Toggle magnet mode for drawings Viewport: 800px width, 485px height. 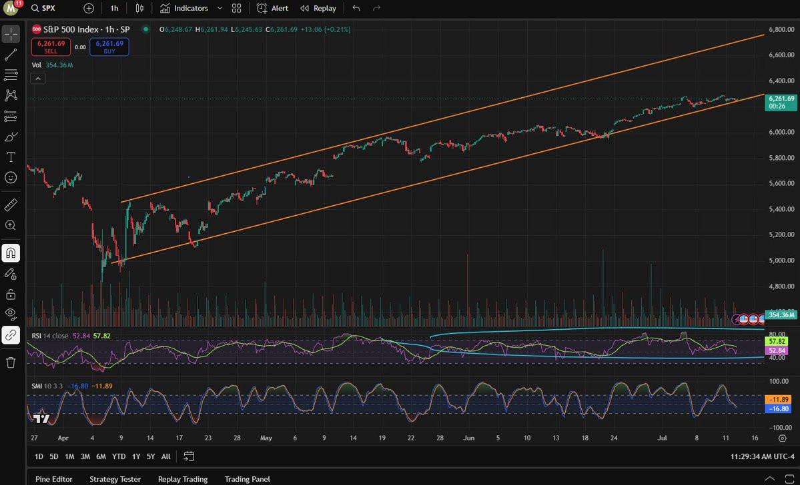[x=11, y=252]
